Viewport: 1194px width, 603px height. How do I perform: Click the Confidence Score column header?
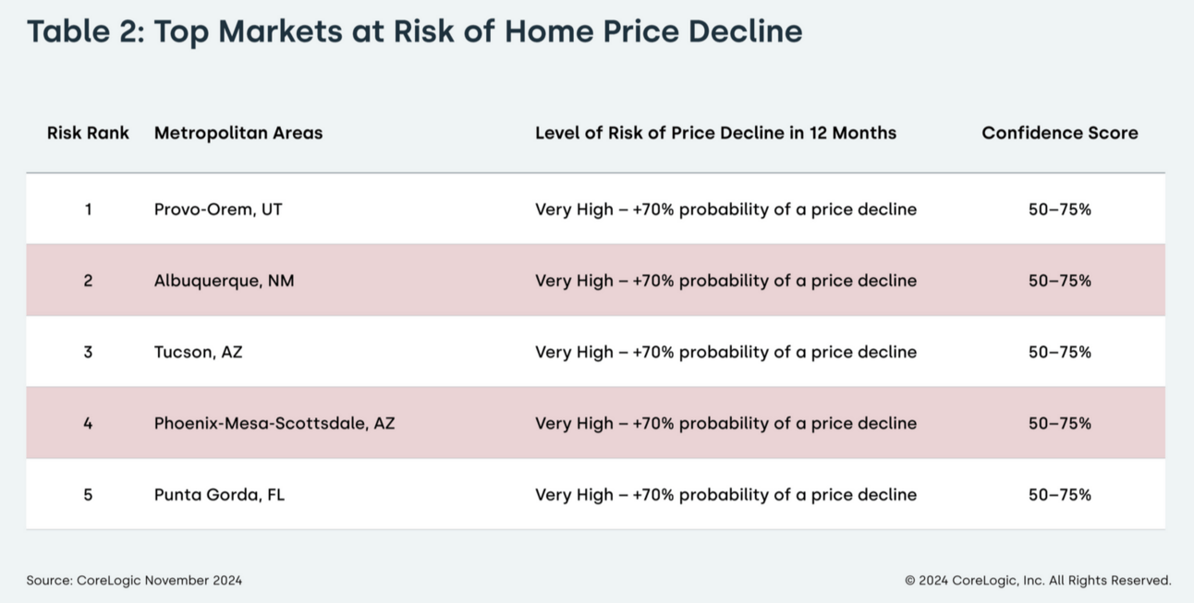point(1059,133)
